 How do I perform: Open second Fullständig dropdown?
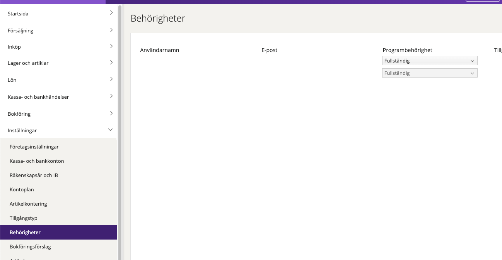(429, 73)
